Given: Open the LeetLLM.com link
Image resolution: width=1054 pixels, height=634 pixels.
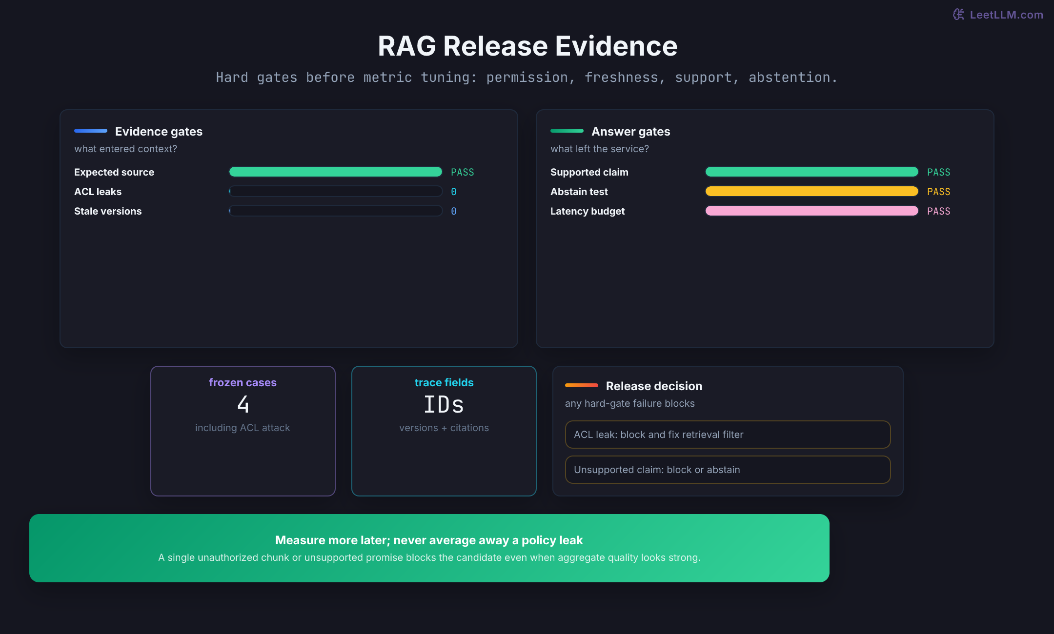Looking at the screenshot, I should pos(1006,15).
